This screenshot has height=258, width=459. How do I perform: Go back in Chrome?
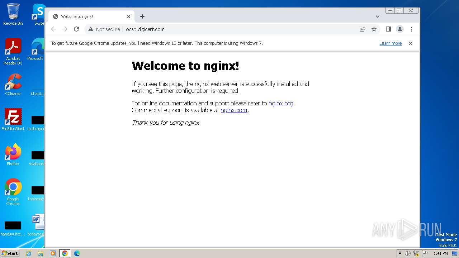click(x=53, y=29)
